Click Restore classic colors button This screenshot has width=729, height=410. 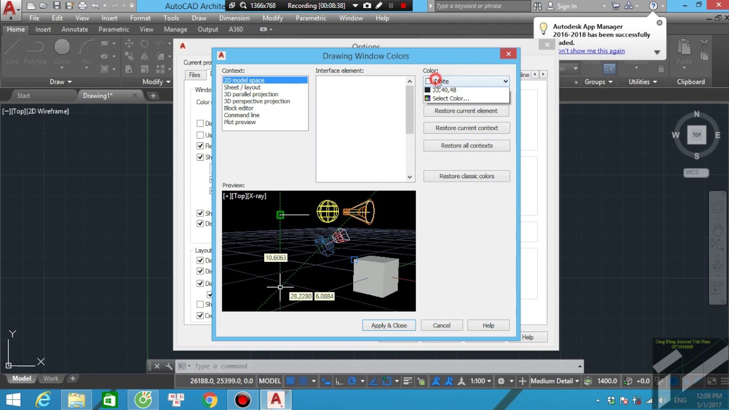pos(466,176)
